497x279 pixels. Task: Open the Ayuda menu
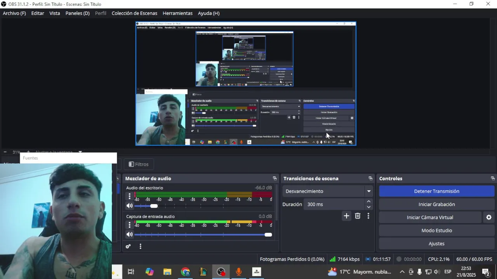coord(209,13)
